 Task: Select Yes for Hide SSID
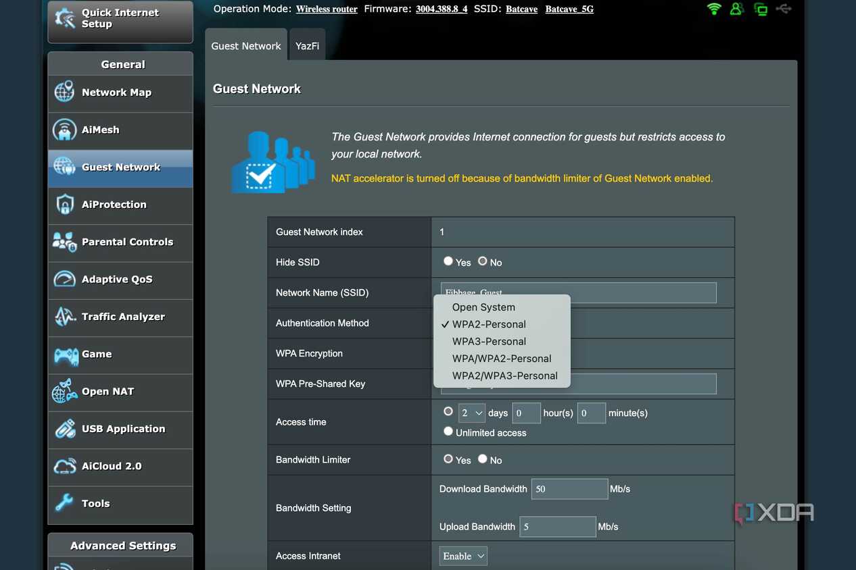(448, 261)
